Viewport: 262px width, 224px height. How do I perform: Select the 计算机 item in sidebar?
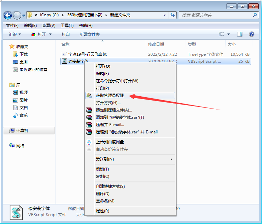(x=22, y=131)
